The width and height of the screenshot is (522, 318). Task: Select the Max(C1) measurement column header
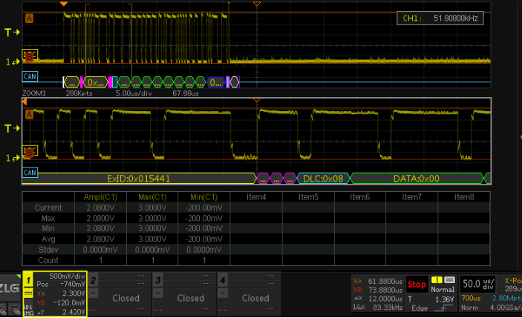coord(152,197)
